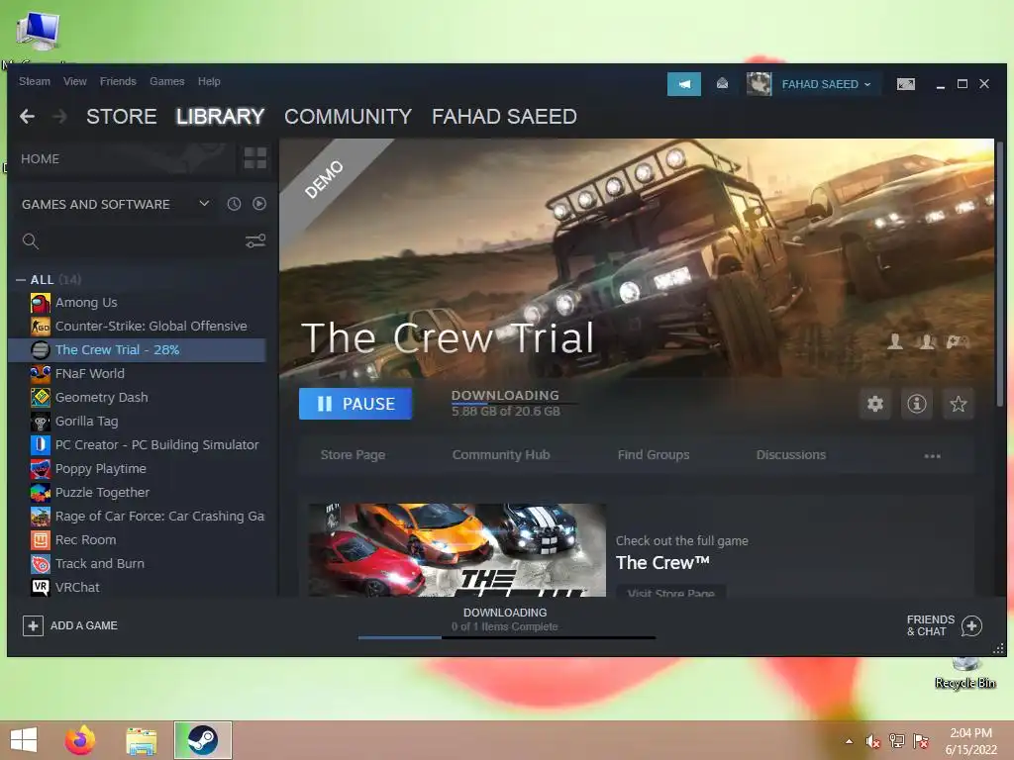1014x760 pixels.
Task: Show game info icon
Action: [x=916, y=404]
